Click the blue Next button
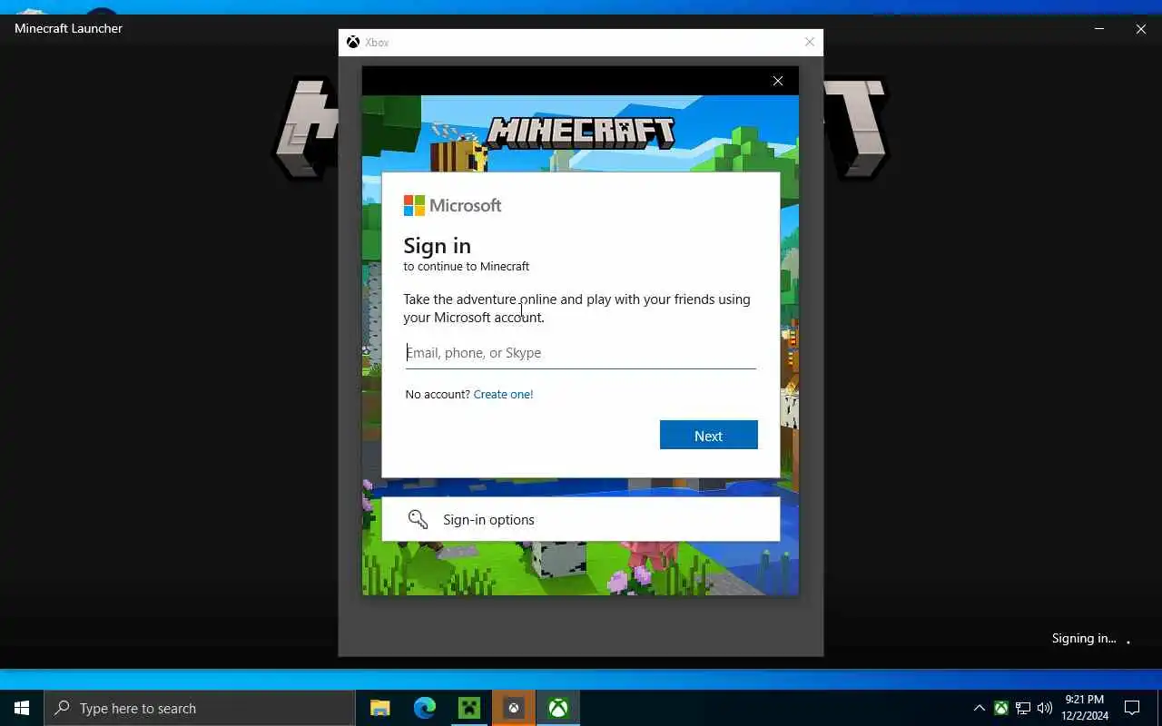This screenshot has width=1162, height=726. point(708,435)
